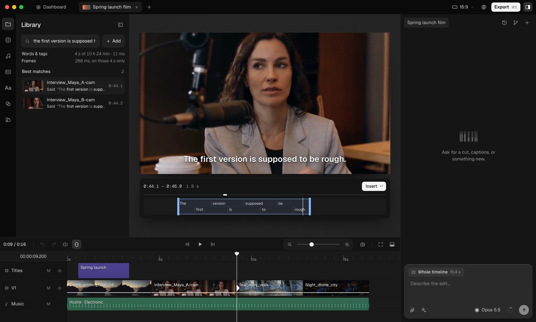Open the Opus 5.5 model selector
This screenshot has width=536, height=322.
[487, 310]
